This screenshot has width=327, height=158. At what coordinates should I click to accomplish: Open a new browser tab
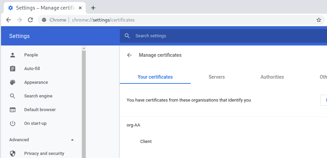point(93,8)
